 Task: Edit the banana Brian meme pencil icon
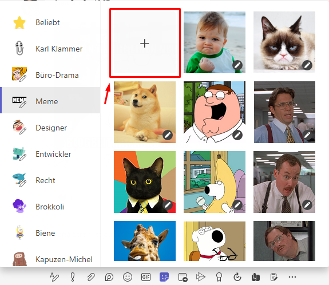point(237,205)
